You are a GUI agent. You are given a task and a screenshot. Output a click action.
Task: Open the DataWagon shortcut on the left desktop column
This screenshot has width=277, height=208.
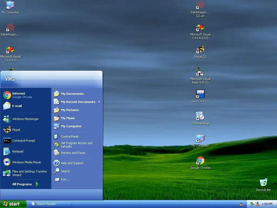[x=10, y=30]
